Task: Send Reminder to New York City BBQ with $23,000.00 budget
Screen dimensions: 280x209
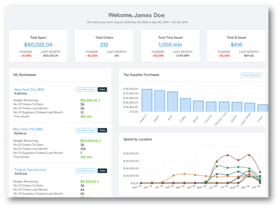Action: (86, 130)
